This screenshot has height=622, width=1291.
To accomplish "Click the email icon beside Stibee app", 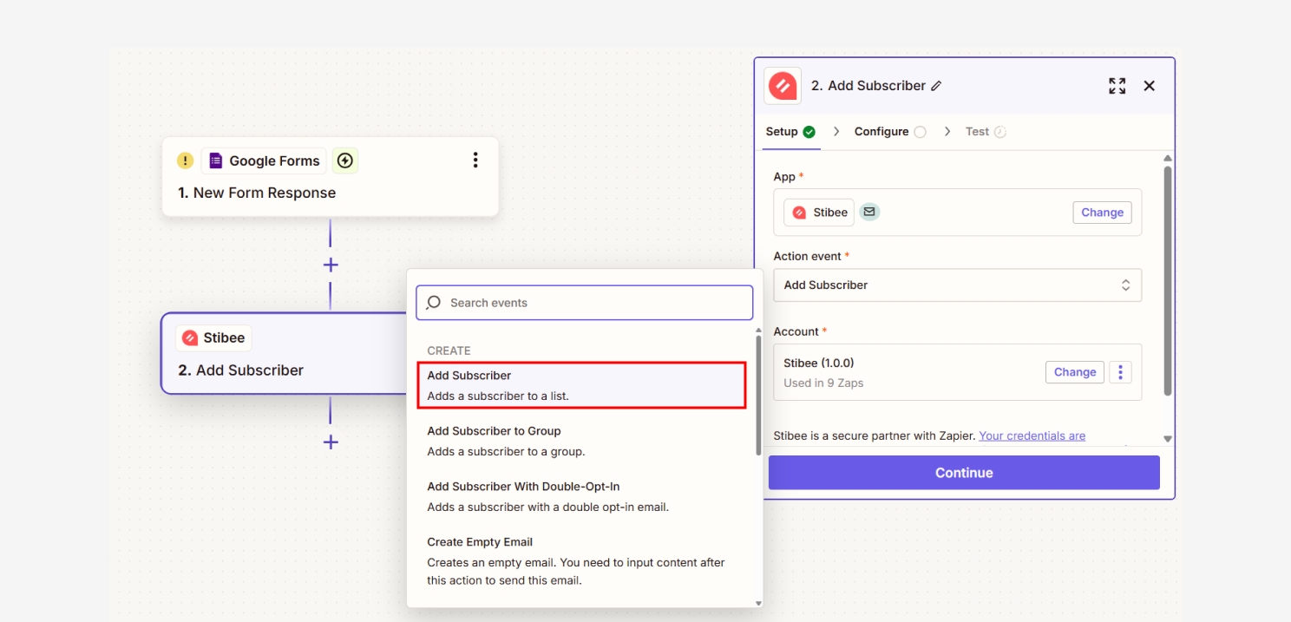I will tap(869, 212).
